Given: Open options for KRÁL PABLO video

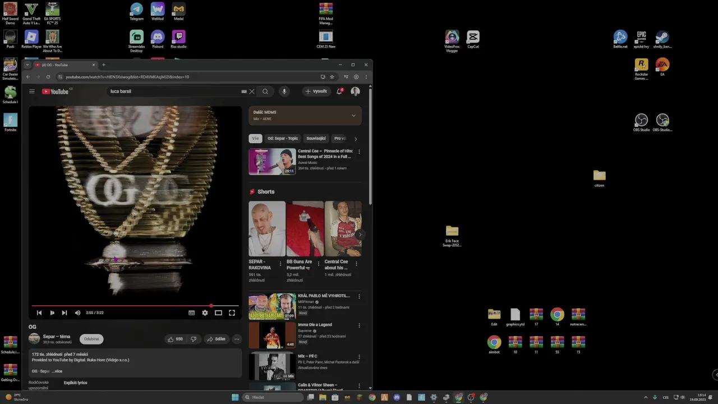Looking at the screenshot, I should pyautogui.click(x=360, y=296).
